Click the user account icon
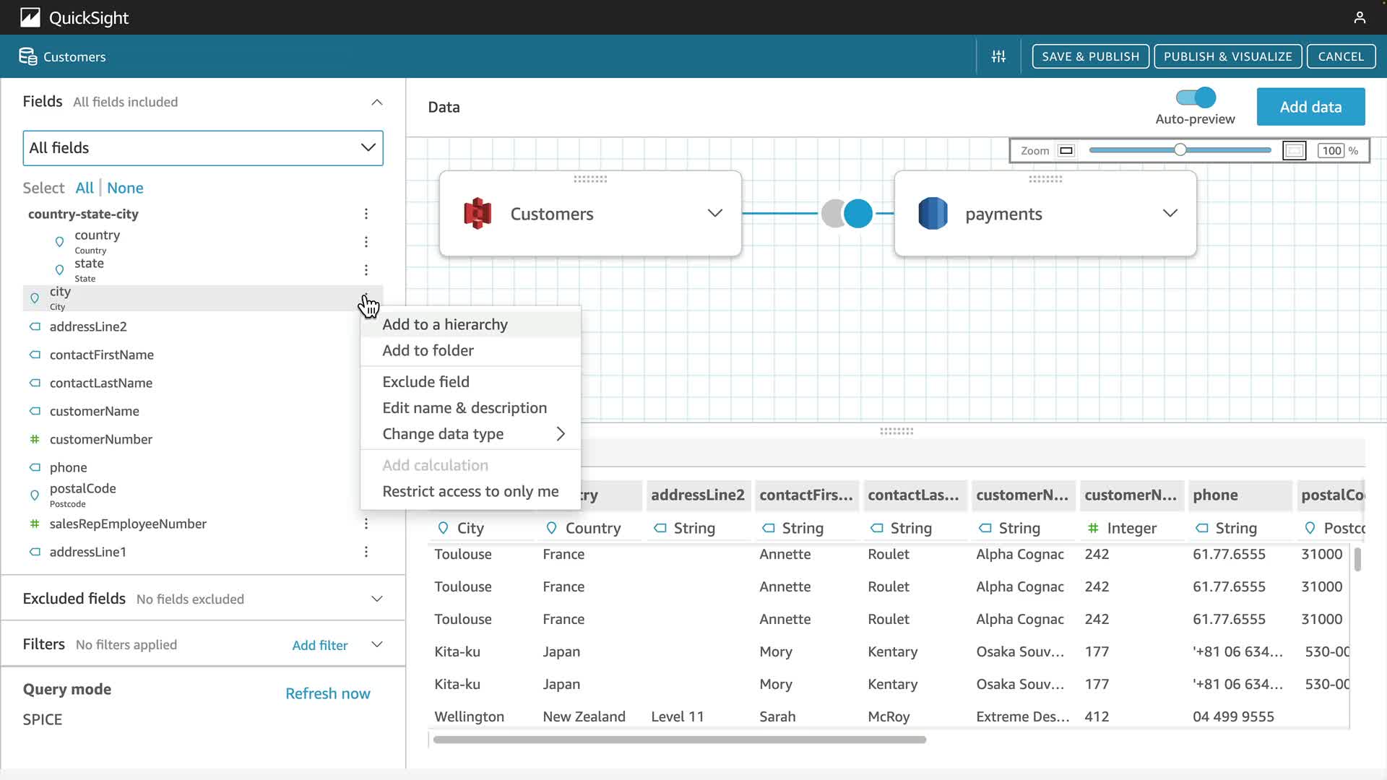The width and height of the screenshot is (1387, 780). (1360, 17)
